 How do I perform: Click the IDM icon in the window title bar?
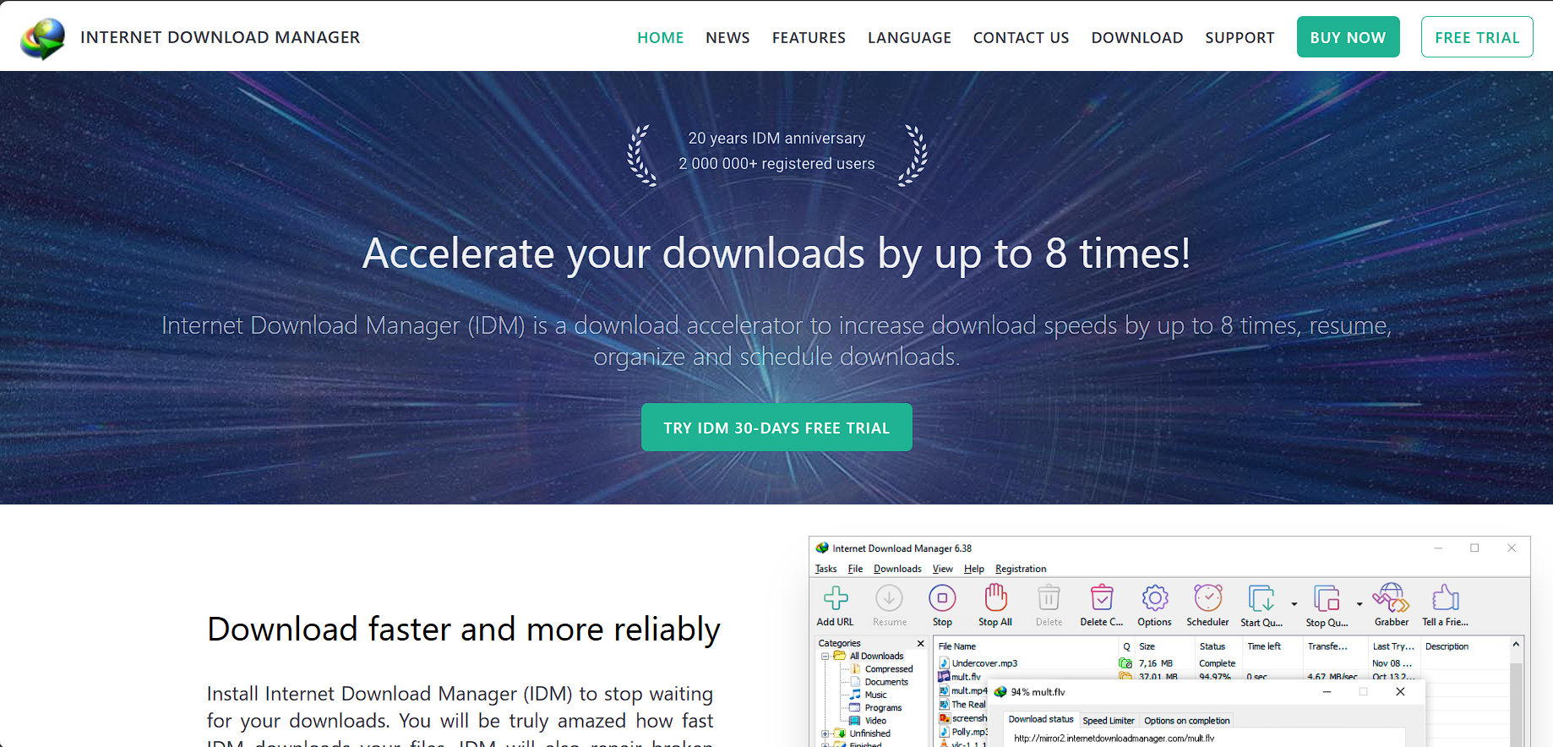[822, 548]
